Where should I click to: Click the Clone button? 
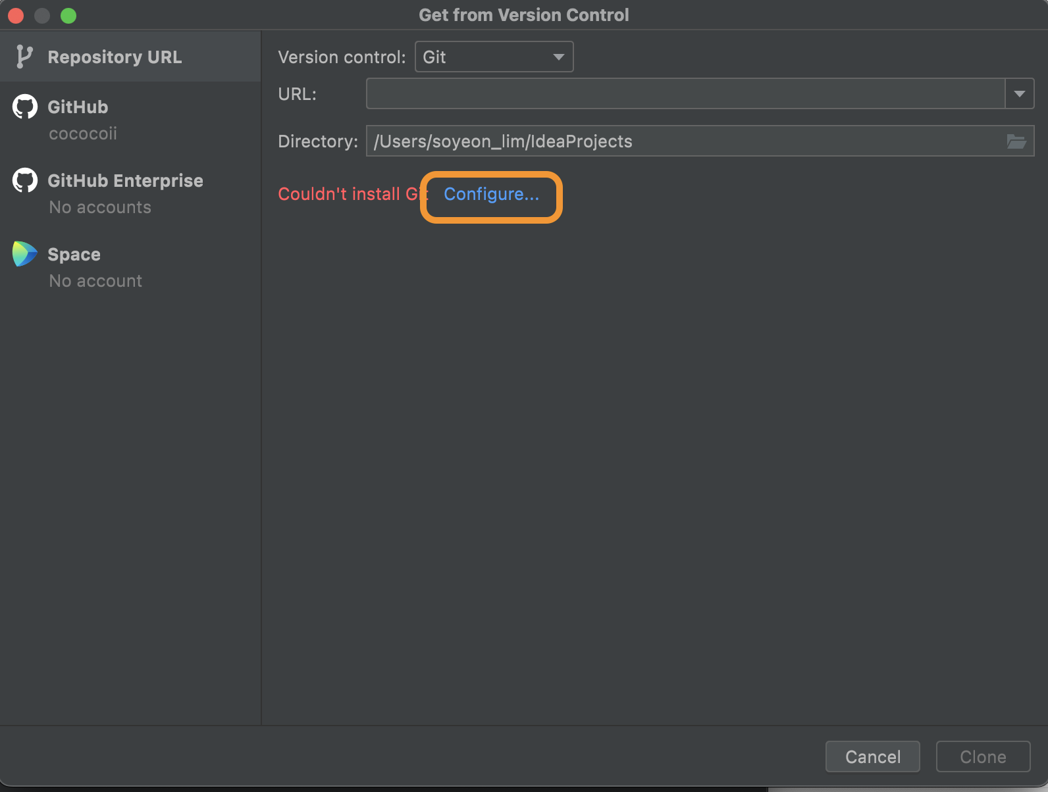click(983, 756)
